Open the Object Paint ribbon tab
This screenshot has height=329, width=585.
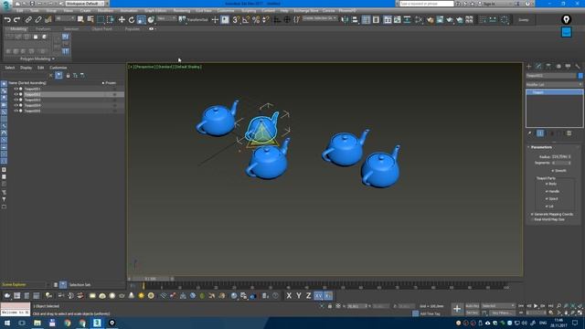pyautogui.click(x=101, y=28)
